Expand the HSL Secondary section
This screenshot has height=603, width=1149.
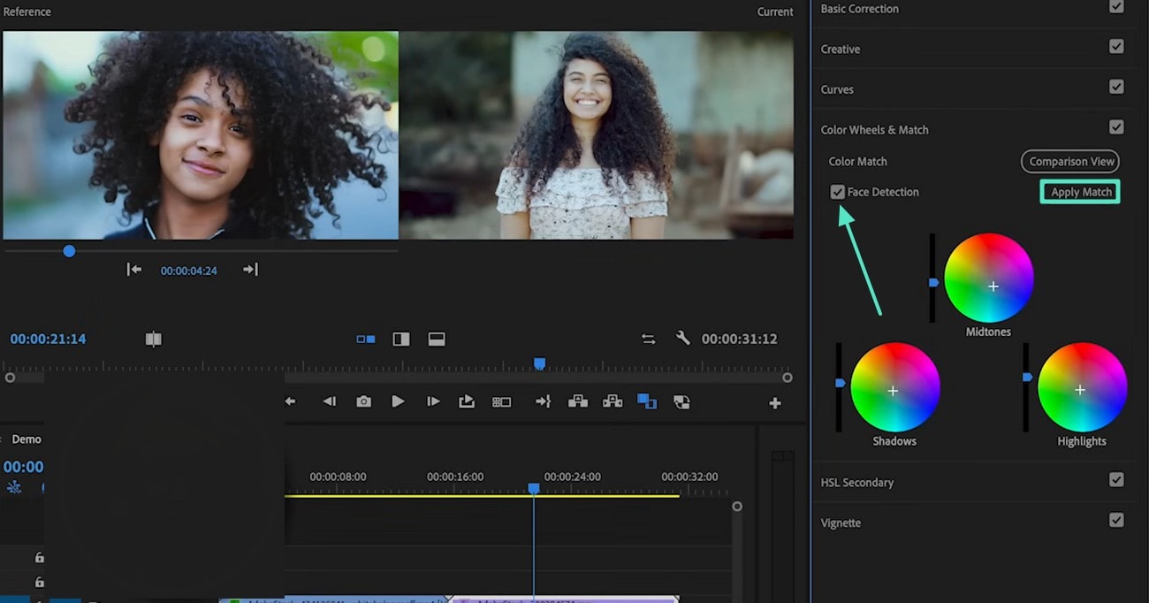tap(856, 483)
